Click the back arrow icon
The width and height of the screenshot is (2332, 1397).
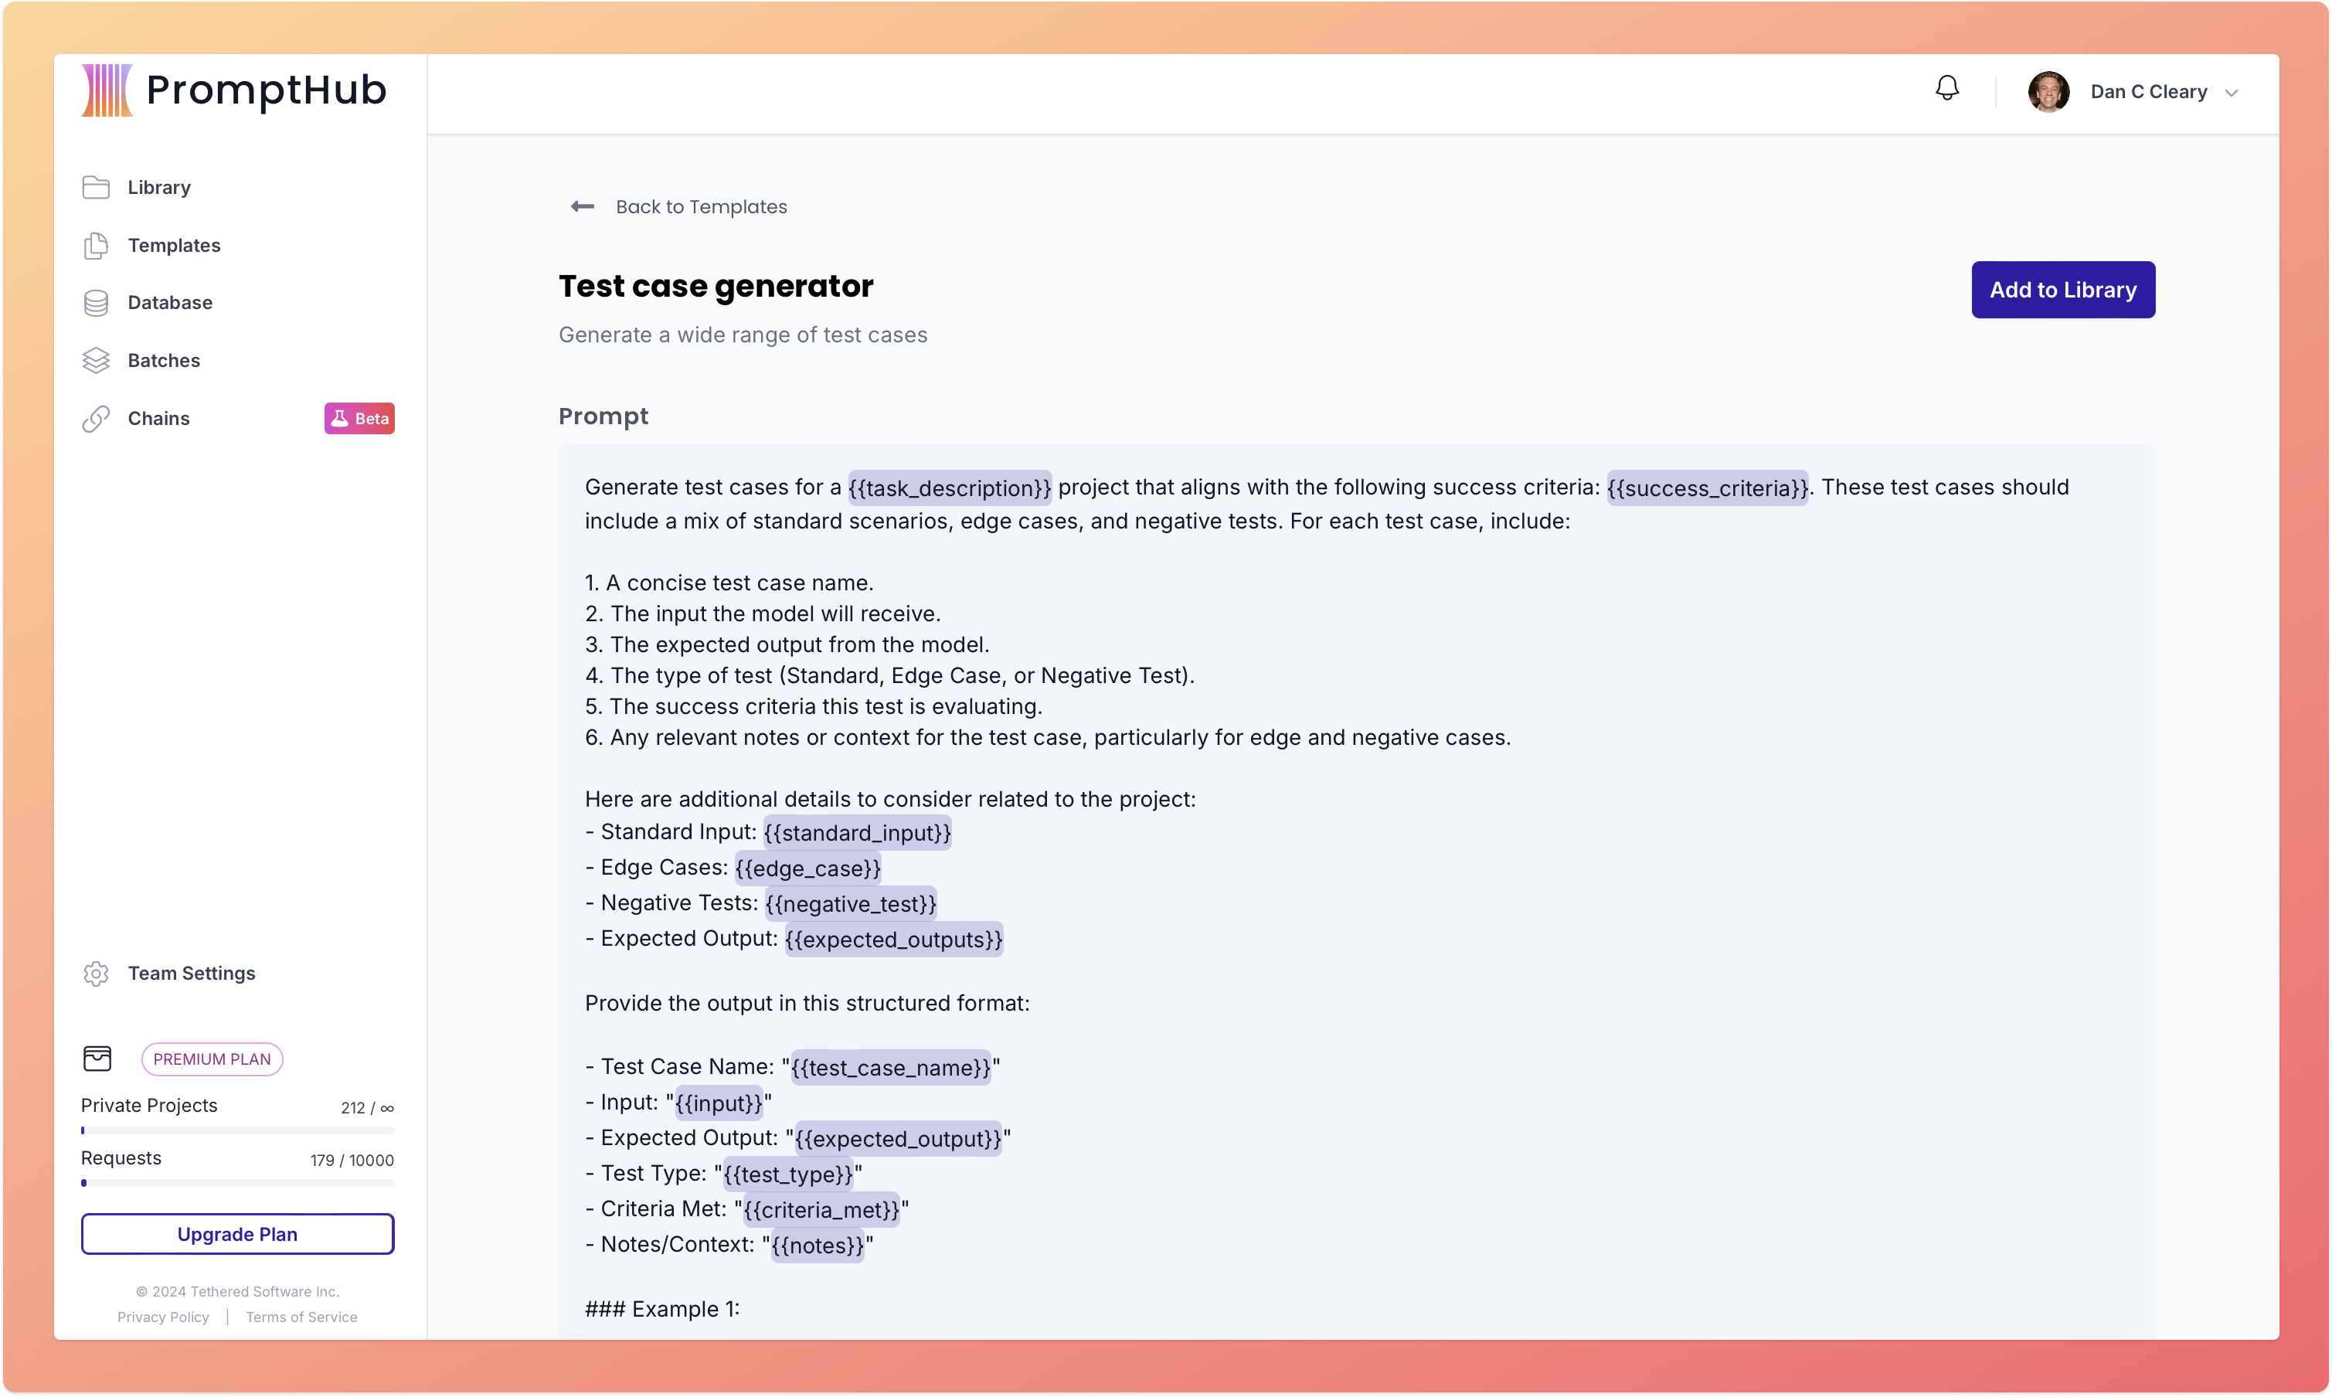click(x=583, y=206)
